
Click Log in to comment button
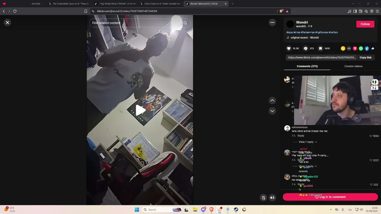click(x=330, y=197)
